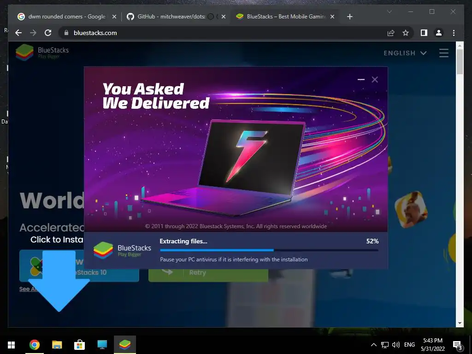Open Chrome side panel icon
Viewport: 472px width, 354px height.
click(x=424, y=33)
